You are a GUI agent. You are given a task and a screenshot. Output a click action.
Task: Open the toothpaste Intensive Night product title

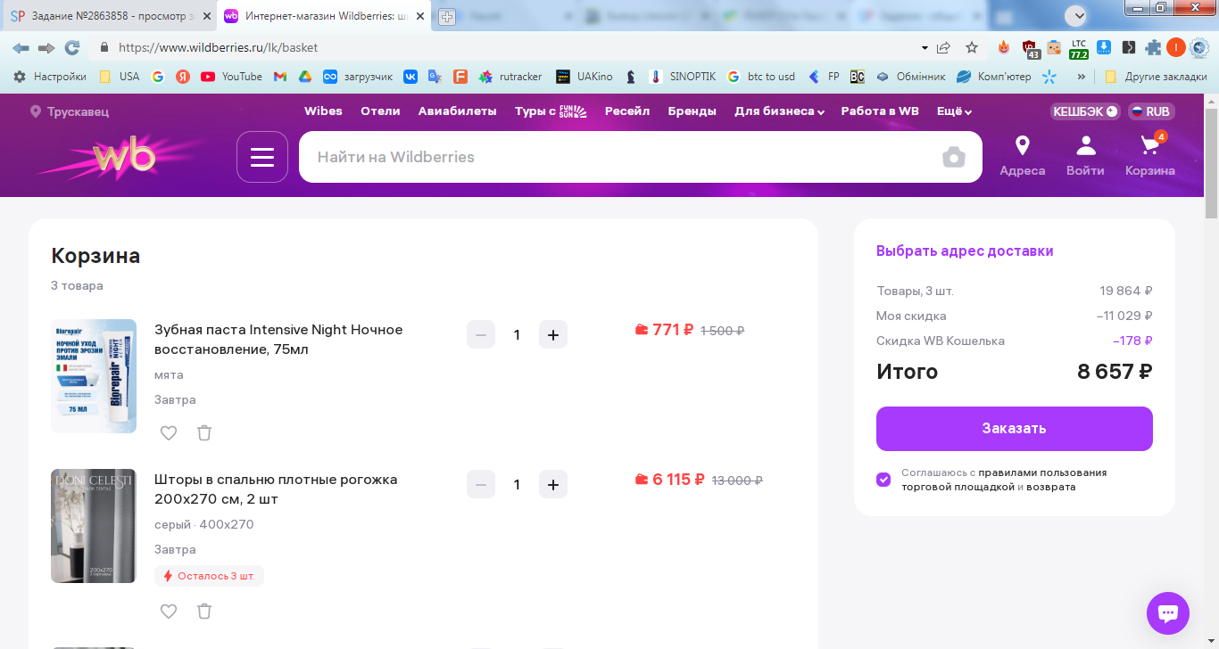(278, 340)
